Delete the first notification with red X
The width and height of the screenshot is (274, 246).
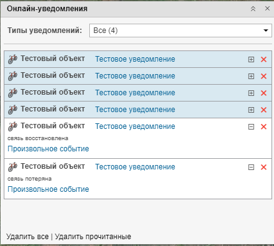[x=263, y=59]
